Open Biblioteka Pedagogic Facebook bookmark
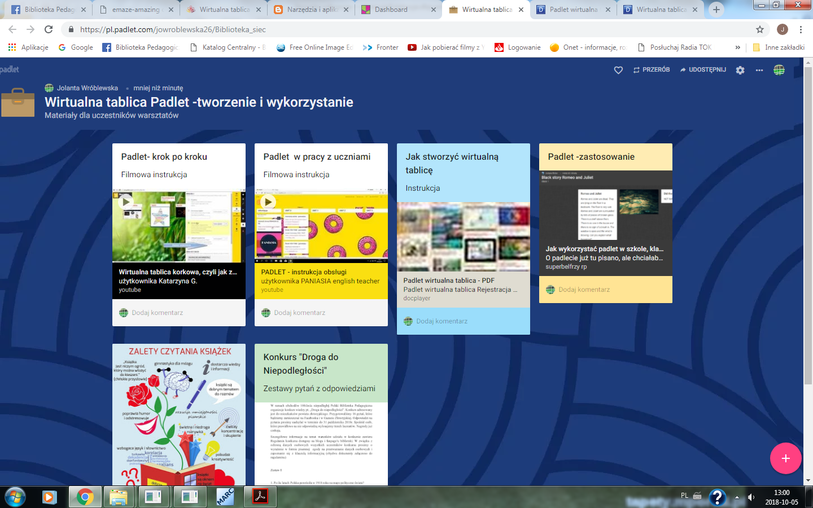Screen dimensions: 813x508 140,47
